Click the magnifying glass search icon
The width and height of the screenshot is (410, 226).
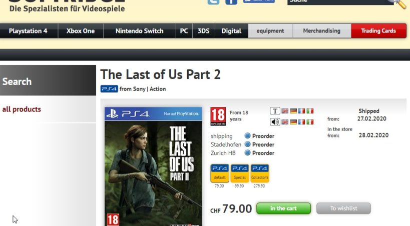pyautogui.click(x=398, y=3)
